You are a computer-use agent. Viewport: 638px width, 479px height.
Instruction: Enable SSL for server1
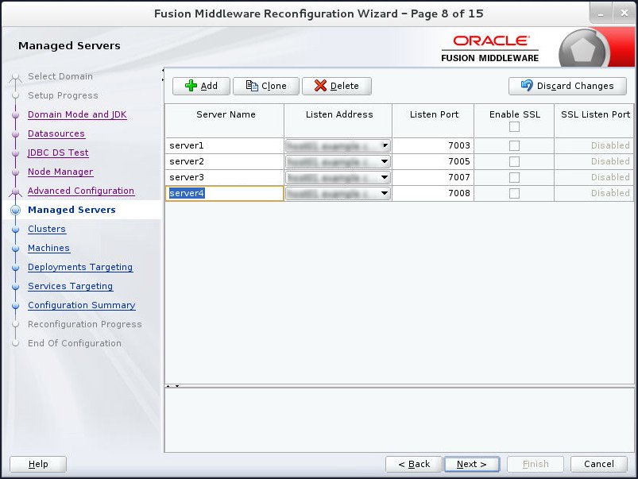[x=514, y=145]
